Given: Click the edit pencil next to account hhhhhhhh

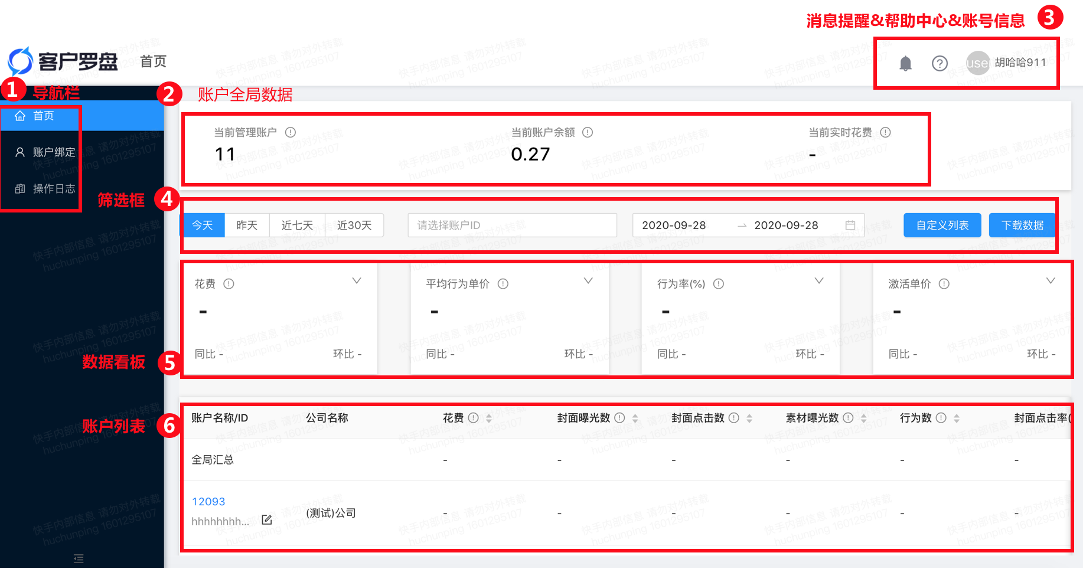Looking at the screenshot, I should pos(266,519).
